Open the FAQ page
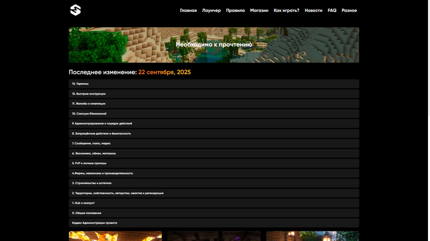The height and width of the screenshot is (241, 430). [332, 10]
